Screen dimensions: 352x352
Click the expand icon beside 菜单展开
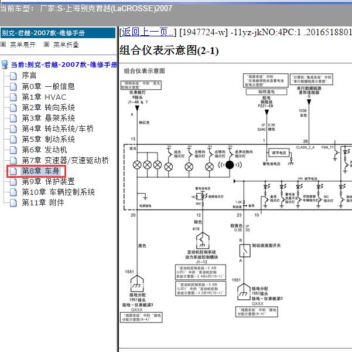coord(3,45)
